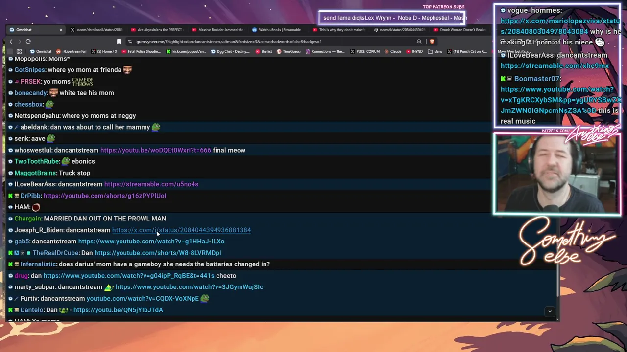Click the Kick badge icon beside DrPibb
The height and width of the screenshot is (352, 627).
(10, 196)
